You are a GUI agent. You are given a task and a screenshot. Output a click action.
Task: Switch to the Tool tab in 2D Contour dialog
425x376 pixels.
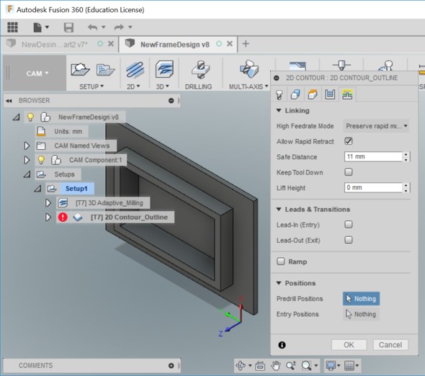coord(279,94)
